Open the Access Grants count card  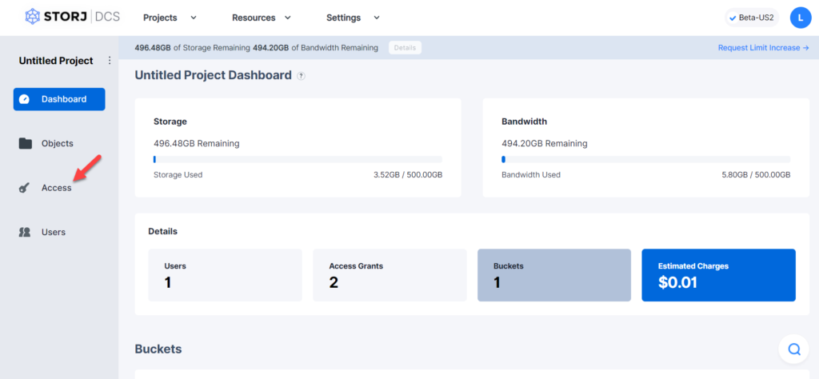390,275
